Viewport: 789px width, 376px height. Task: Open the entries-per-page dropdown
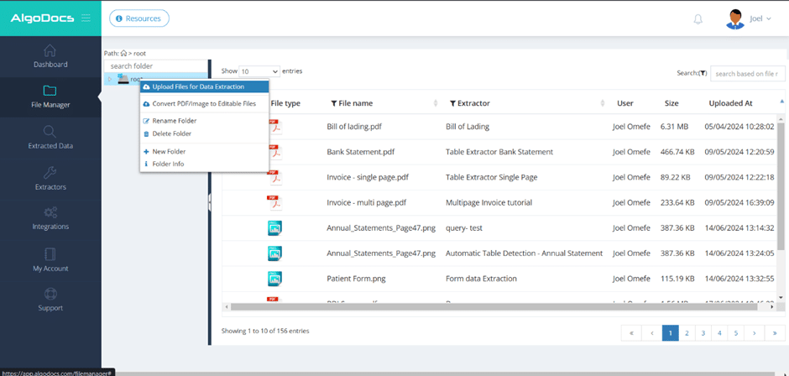click(259, 71)
